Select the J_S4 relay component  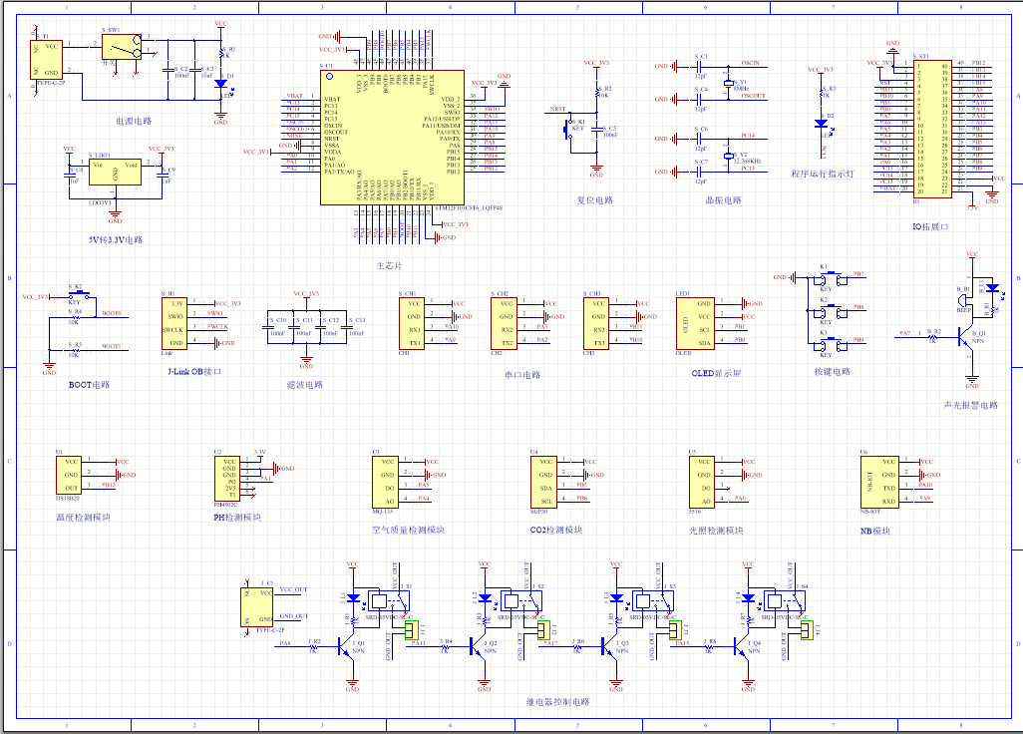[785, 601]
